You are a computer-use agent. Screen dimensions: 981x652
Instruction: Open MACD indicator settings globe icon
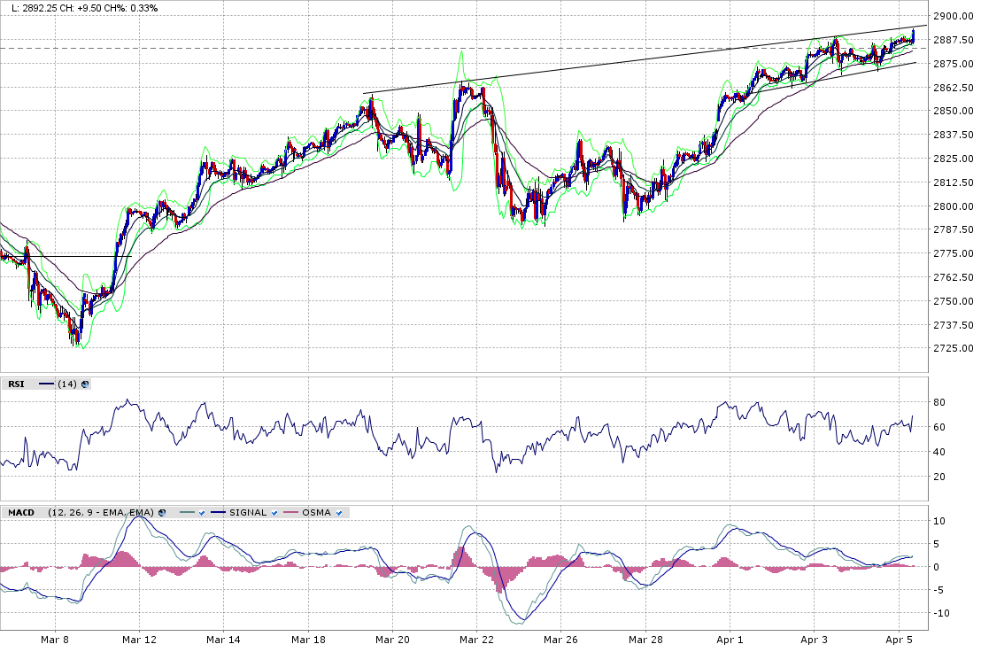(x=162, y=512)
